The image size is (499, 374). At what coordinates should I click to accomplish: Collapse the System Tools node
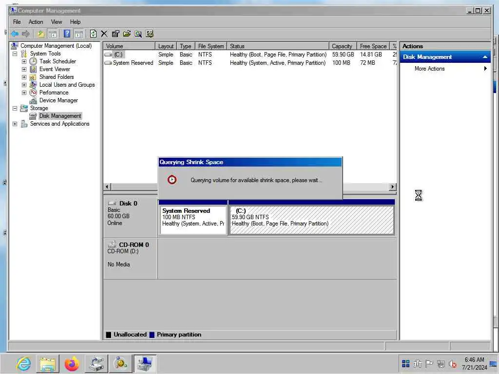15,54
